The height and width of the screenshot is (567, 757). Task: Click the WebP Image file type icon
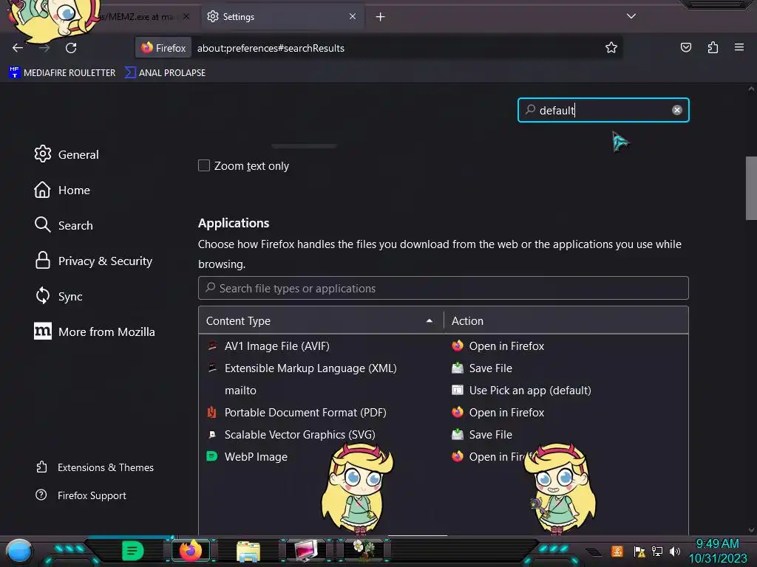coord(212,456)
